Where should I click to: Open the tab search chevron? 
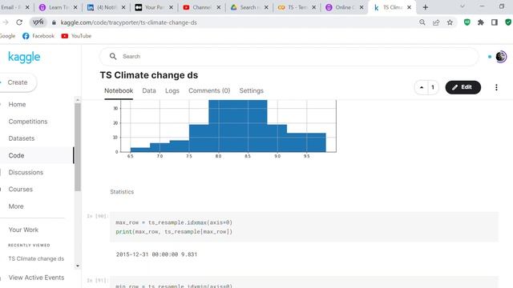pyautogui.click(x=462, y=6)
